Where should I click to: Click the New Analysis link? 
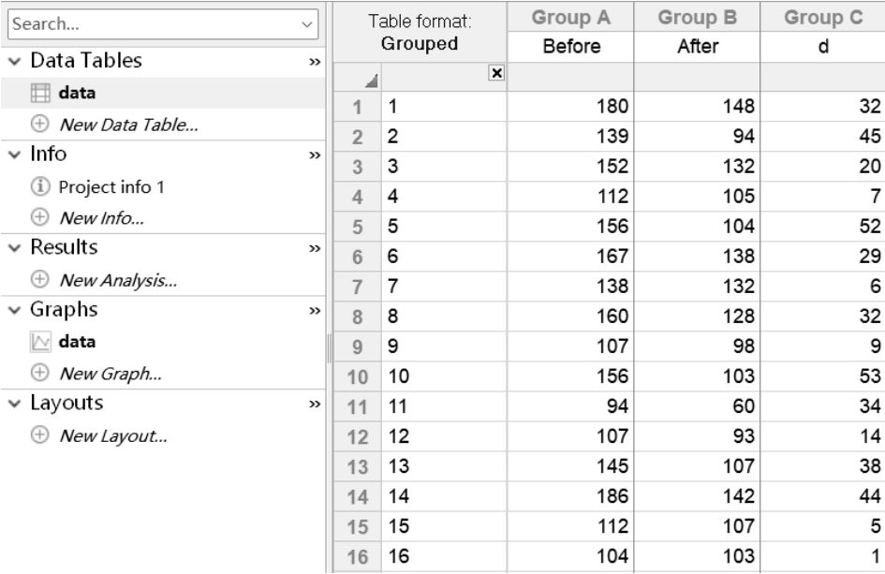118,279
